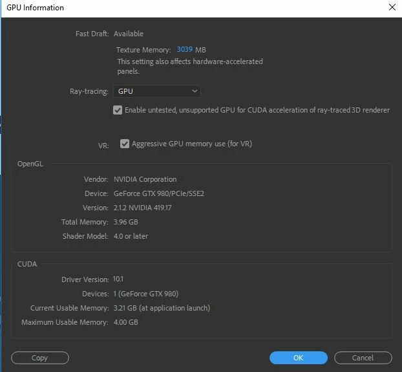Click the '1 (GeForce GTX 980)' devices text
The width and height of the screenshot is (402, 372).
pyautogui.click(x=146, y=294)
